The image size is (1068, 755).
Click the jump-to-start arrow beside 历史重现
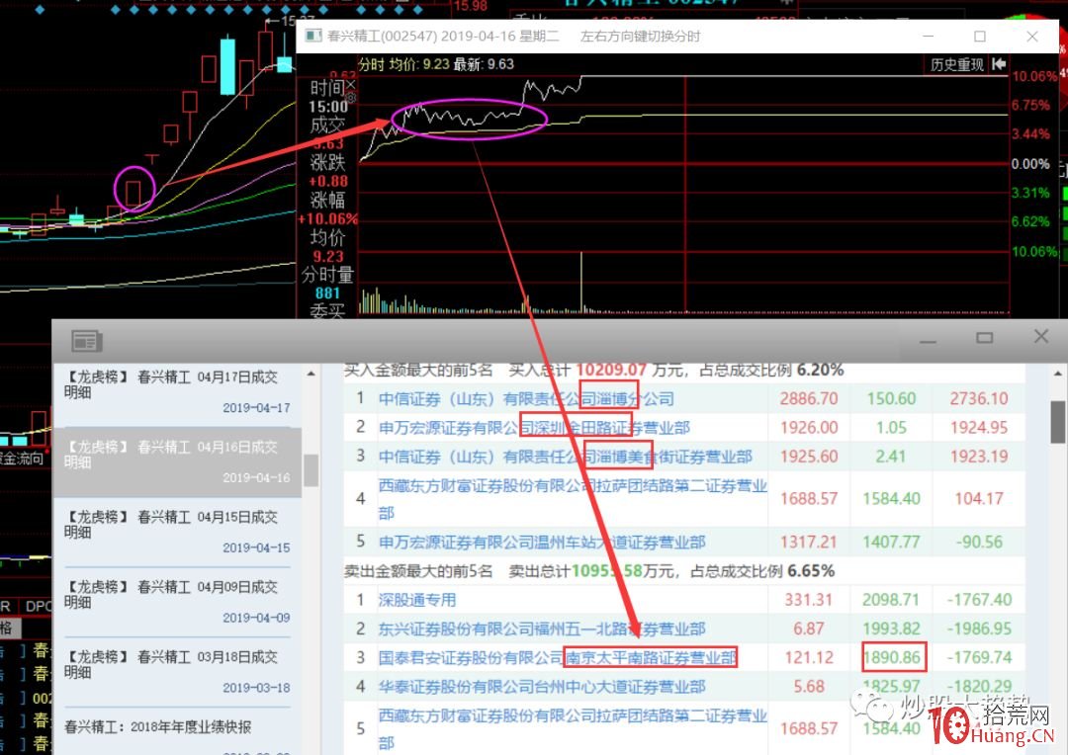(999, 64)
